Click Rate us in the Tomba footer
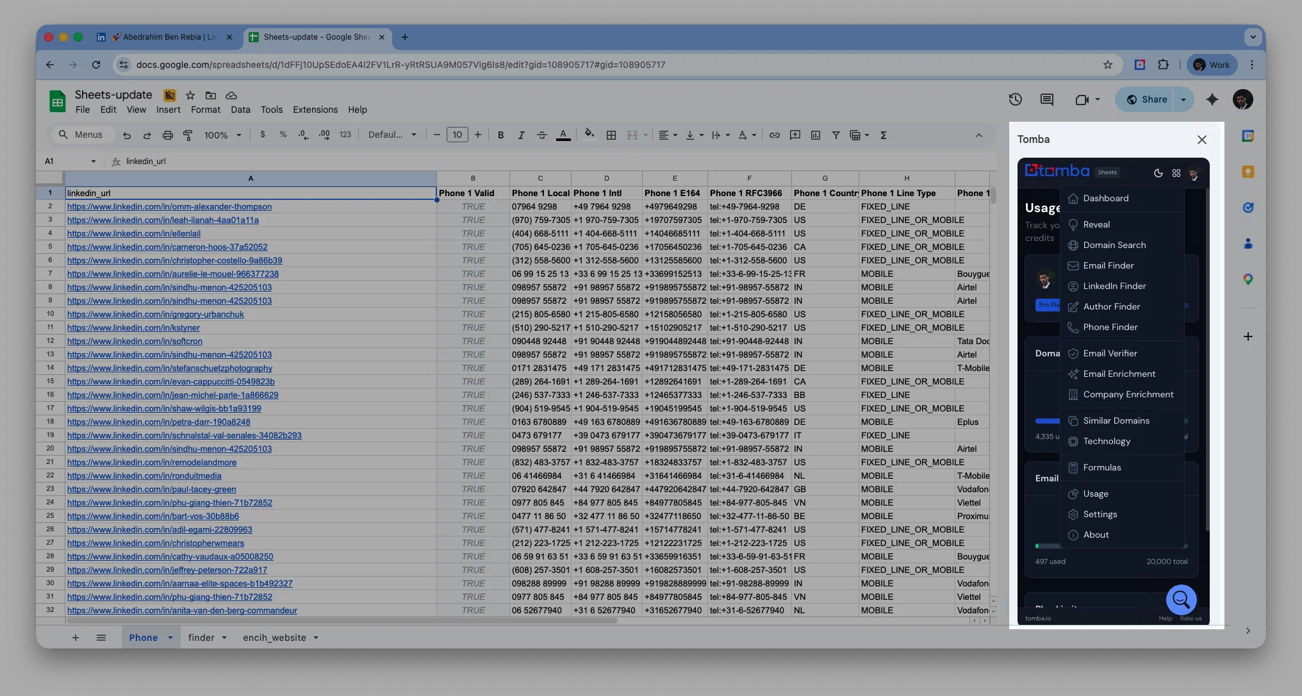Screen dimensions: 1302x696 click(1191, 619)
